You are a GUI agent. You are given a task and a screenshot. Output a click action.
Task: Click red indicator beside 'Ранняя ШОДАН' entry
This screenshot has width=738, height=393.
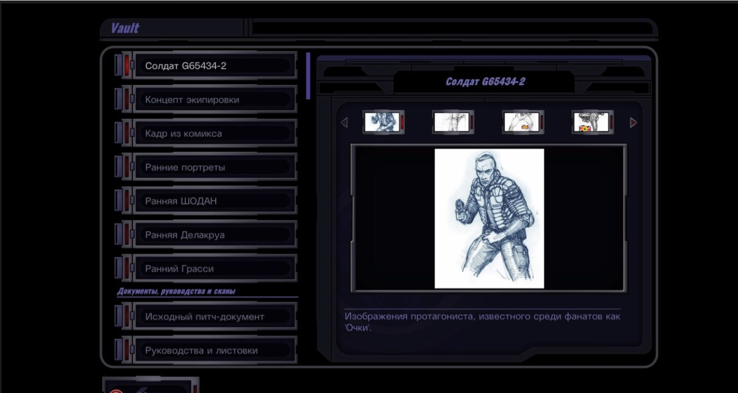click(x=127, y=201)
